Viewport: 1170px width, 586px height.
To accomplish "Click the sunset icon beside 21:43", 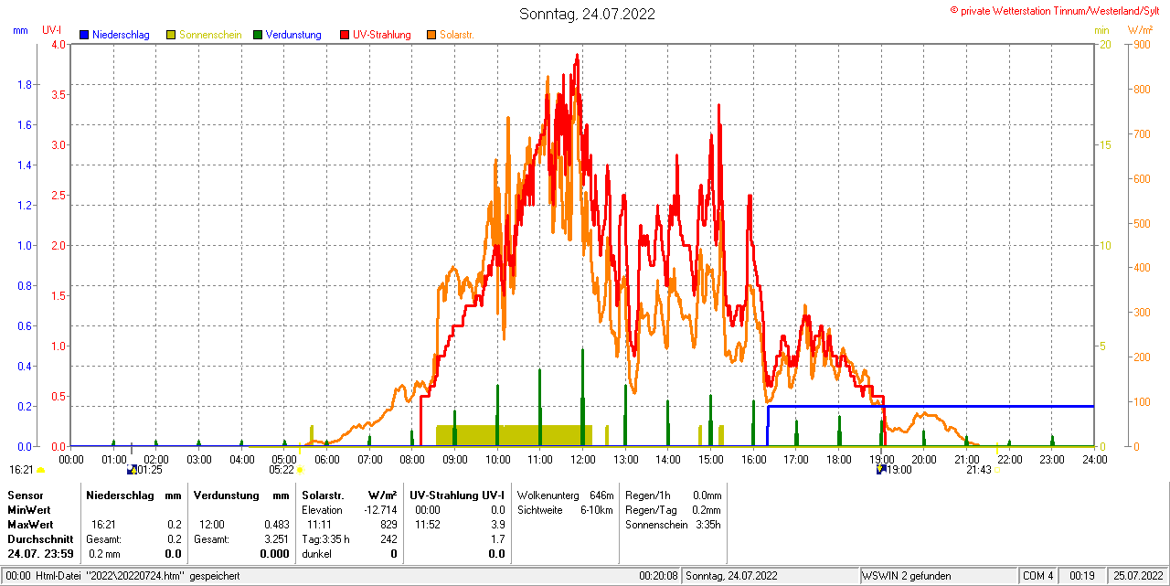I will (997, 470).
